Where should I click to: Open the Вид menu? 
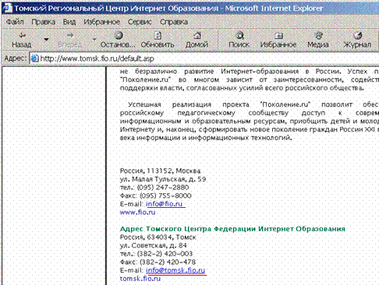[69, 22]
